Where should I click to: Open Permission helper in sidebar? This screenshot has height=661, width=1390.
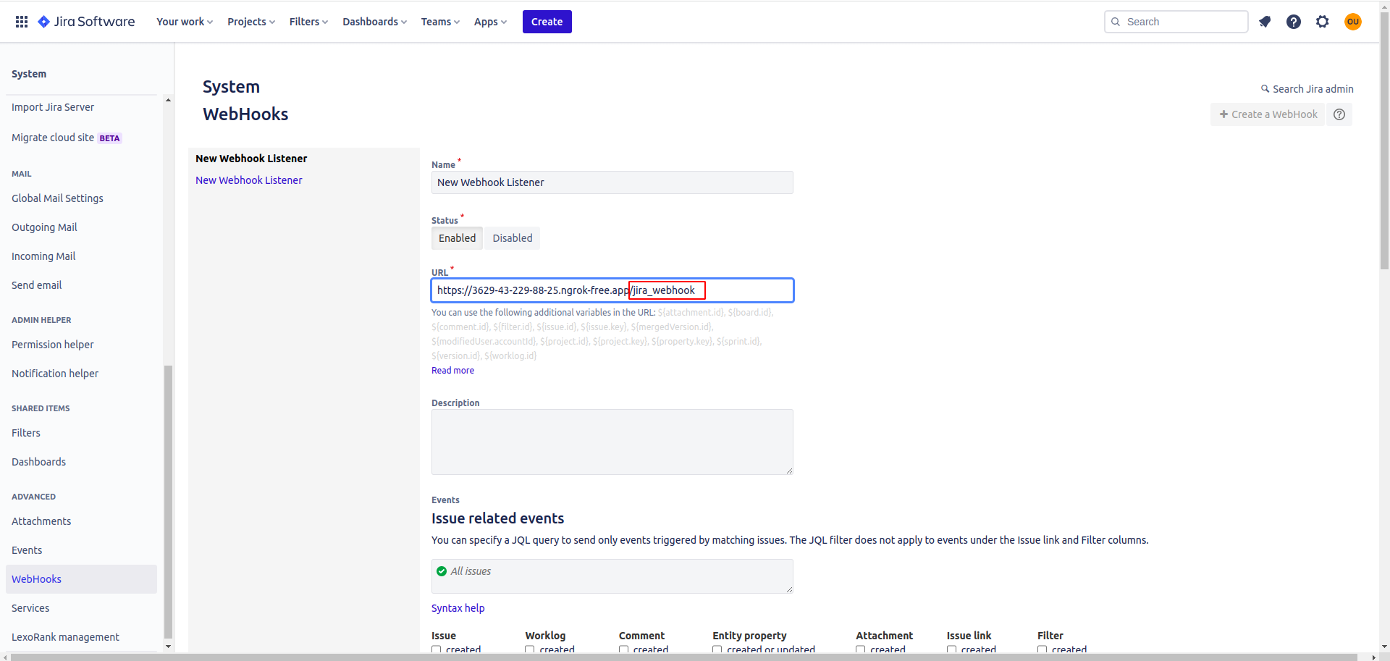53,345
